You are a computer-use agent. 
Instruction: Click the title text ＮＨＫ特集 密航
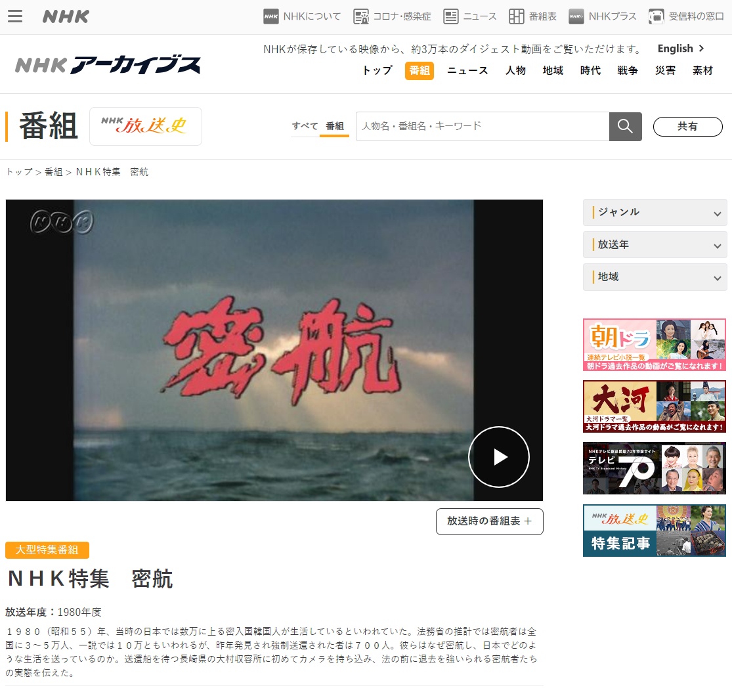[x=90, y=579]
